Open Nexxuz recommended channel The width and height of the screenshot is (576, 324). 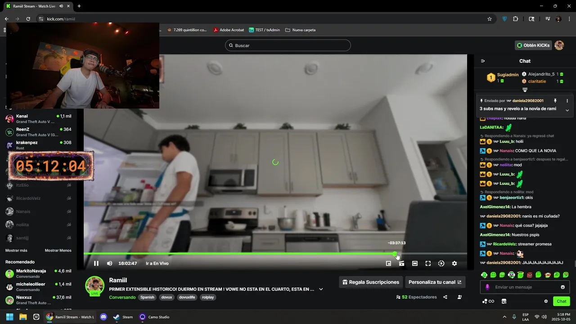(38, 300)
